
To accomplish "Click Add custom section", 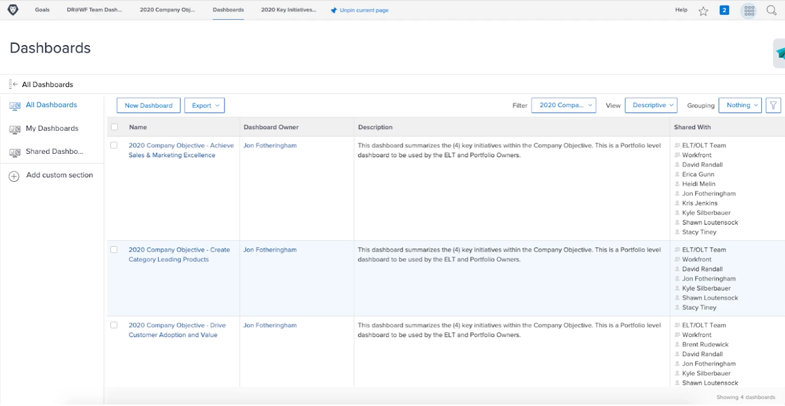I will 60,175.
